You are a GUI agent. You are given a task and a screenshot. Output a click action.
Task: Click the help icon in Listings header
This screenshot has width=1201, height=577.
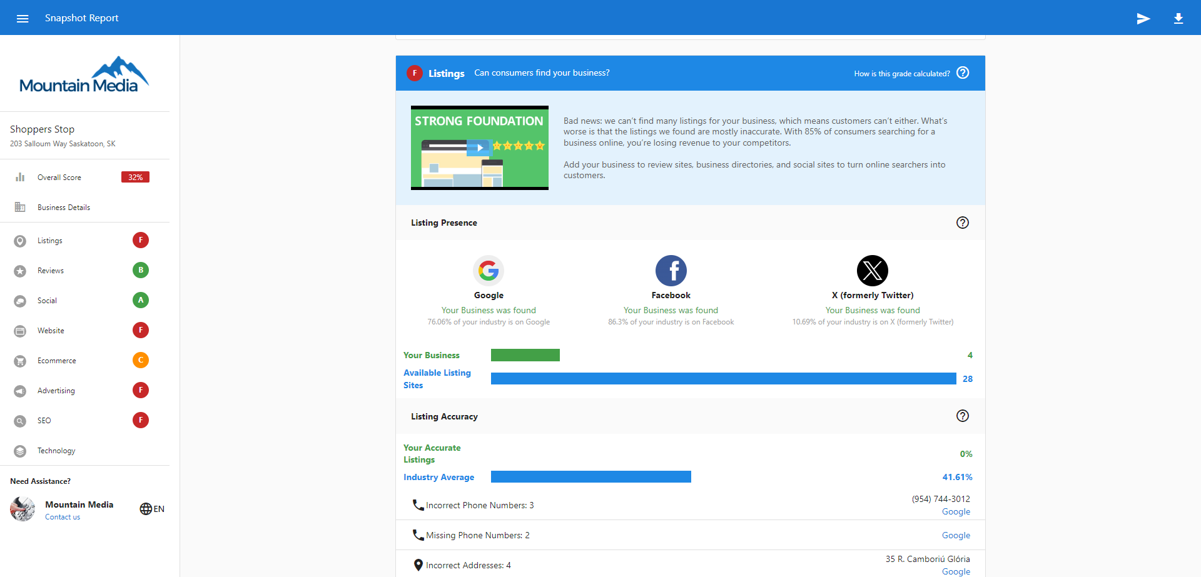point(963,73)
